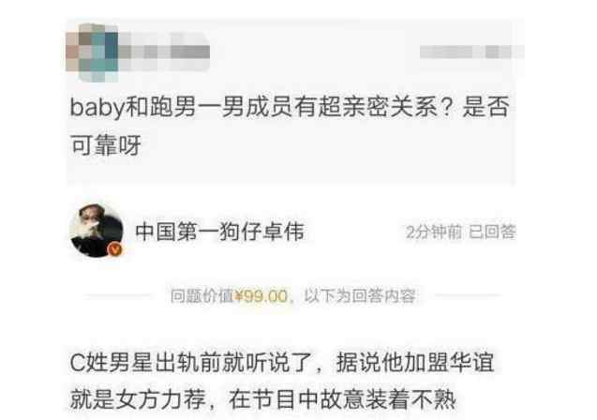Tap answer text "就是女方力荐"

pos(138,399)
